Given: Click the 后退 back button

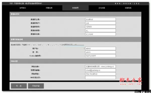Looking at the screenshot, I should click(x=19, y=86).
